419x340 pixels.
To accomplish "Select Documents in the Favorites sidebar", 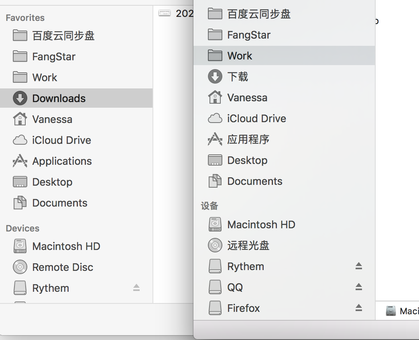I will click(58, 203).
